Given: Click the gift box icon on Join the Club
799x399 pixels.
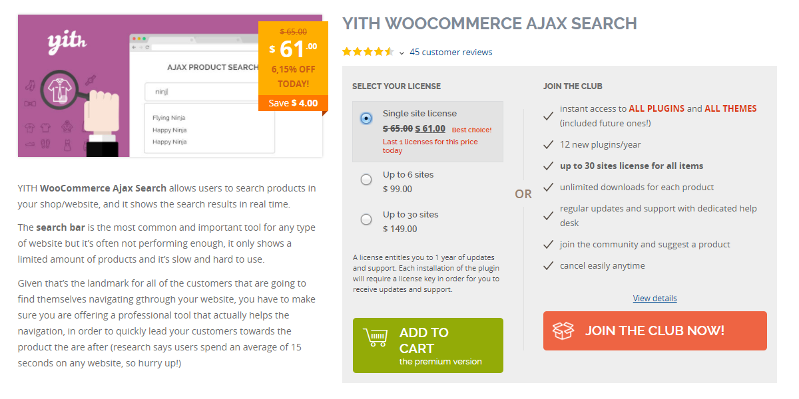Looking at the screenshot, I should (563, 331).
